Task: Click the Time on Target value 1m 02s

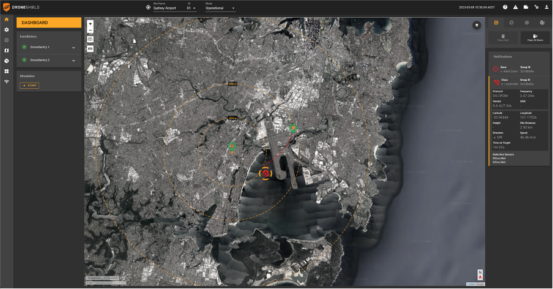Action: tap(499, 147)
